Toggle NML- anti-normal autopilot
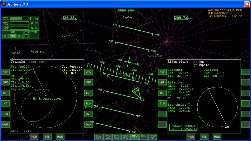This screenshot has height=141, width=251. click(143, 137)
